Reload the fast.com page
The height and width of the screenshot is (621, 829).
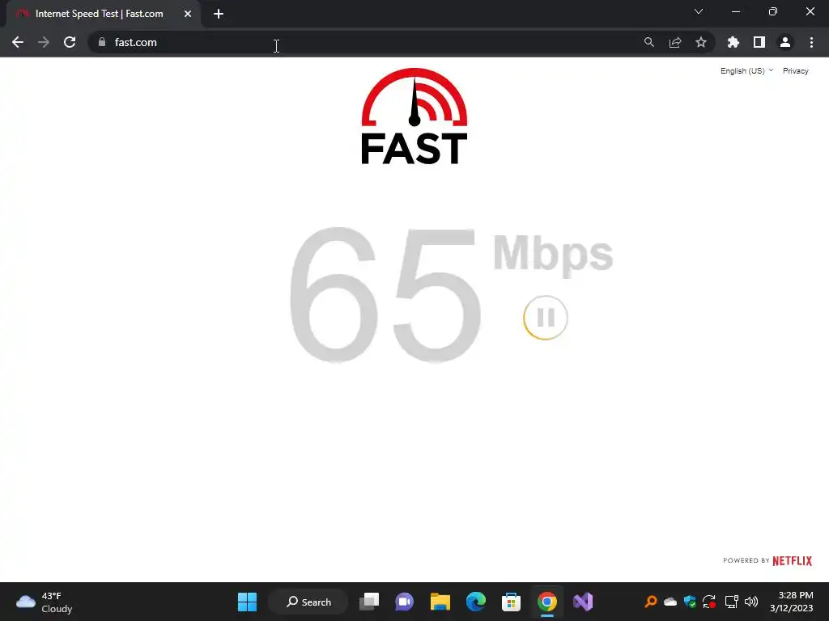point(70,42)
